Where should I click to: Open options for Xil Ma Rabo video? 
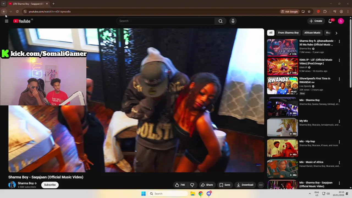[x=339, y=42]
